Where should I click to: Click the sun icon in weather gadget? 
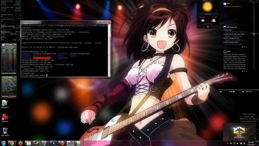(208, 6)
